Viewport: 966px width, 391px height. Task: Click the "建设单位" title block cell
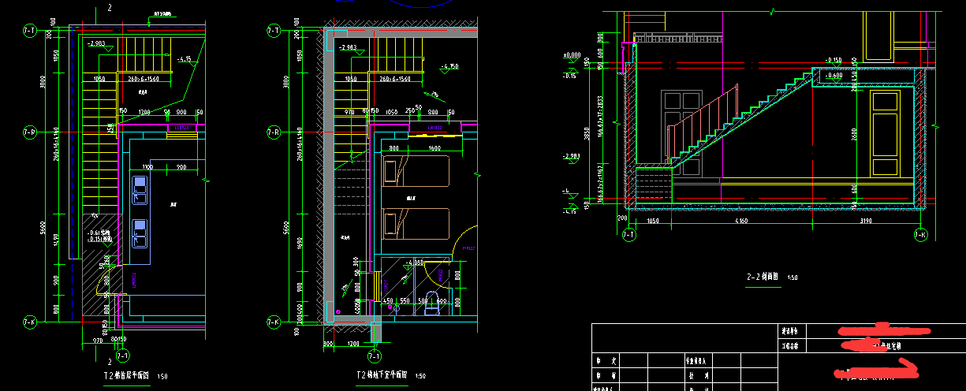point(790,332)
